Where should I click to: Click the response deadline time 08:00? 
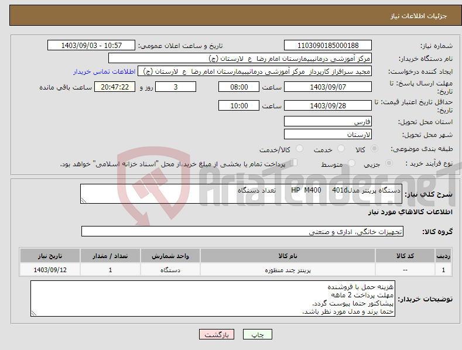(239, 87)
